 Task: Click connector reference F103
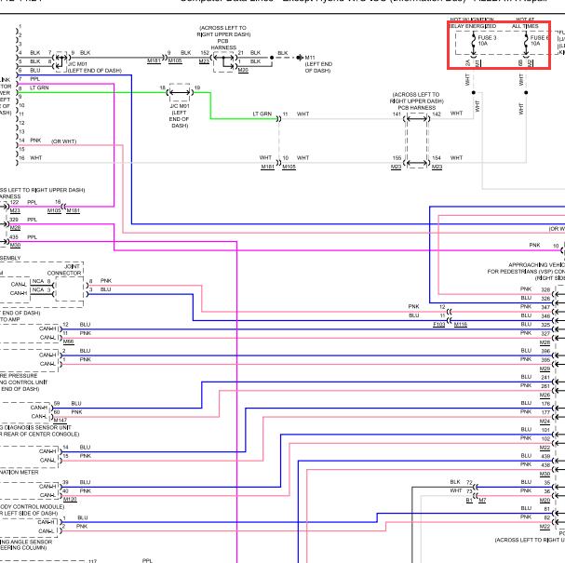(439, 325)
